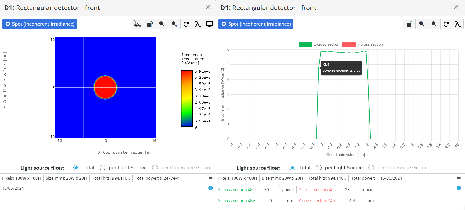Zoom out using right window magnifier minus

[x=434, y=24]
